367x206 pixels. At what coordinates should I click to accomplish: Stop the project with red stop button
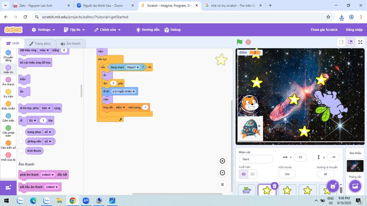click(x=248, y=42)
